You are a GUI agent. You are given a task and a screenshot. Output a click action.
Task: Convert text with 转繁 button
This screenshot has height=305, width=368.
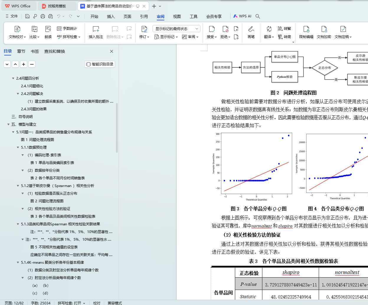[x=284, y=29]
